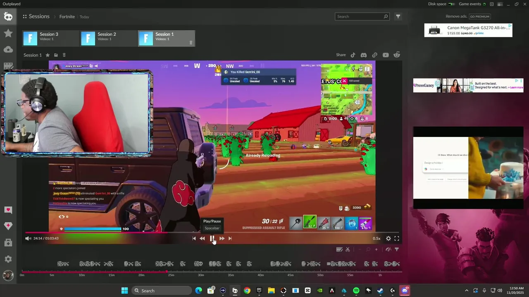529x297 pixels.
Task: Open the user profile avatar
Action: [8, 275]
